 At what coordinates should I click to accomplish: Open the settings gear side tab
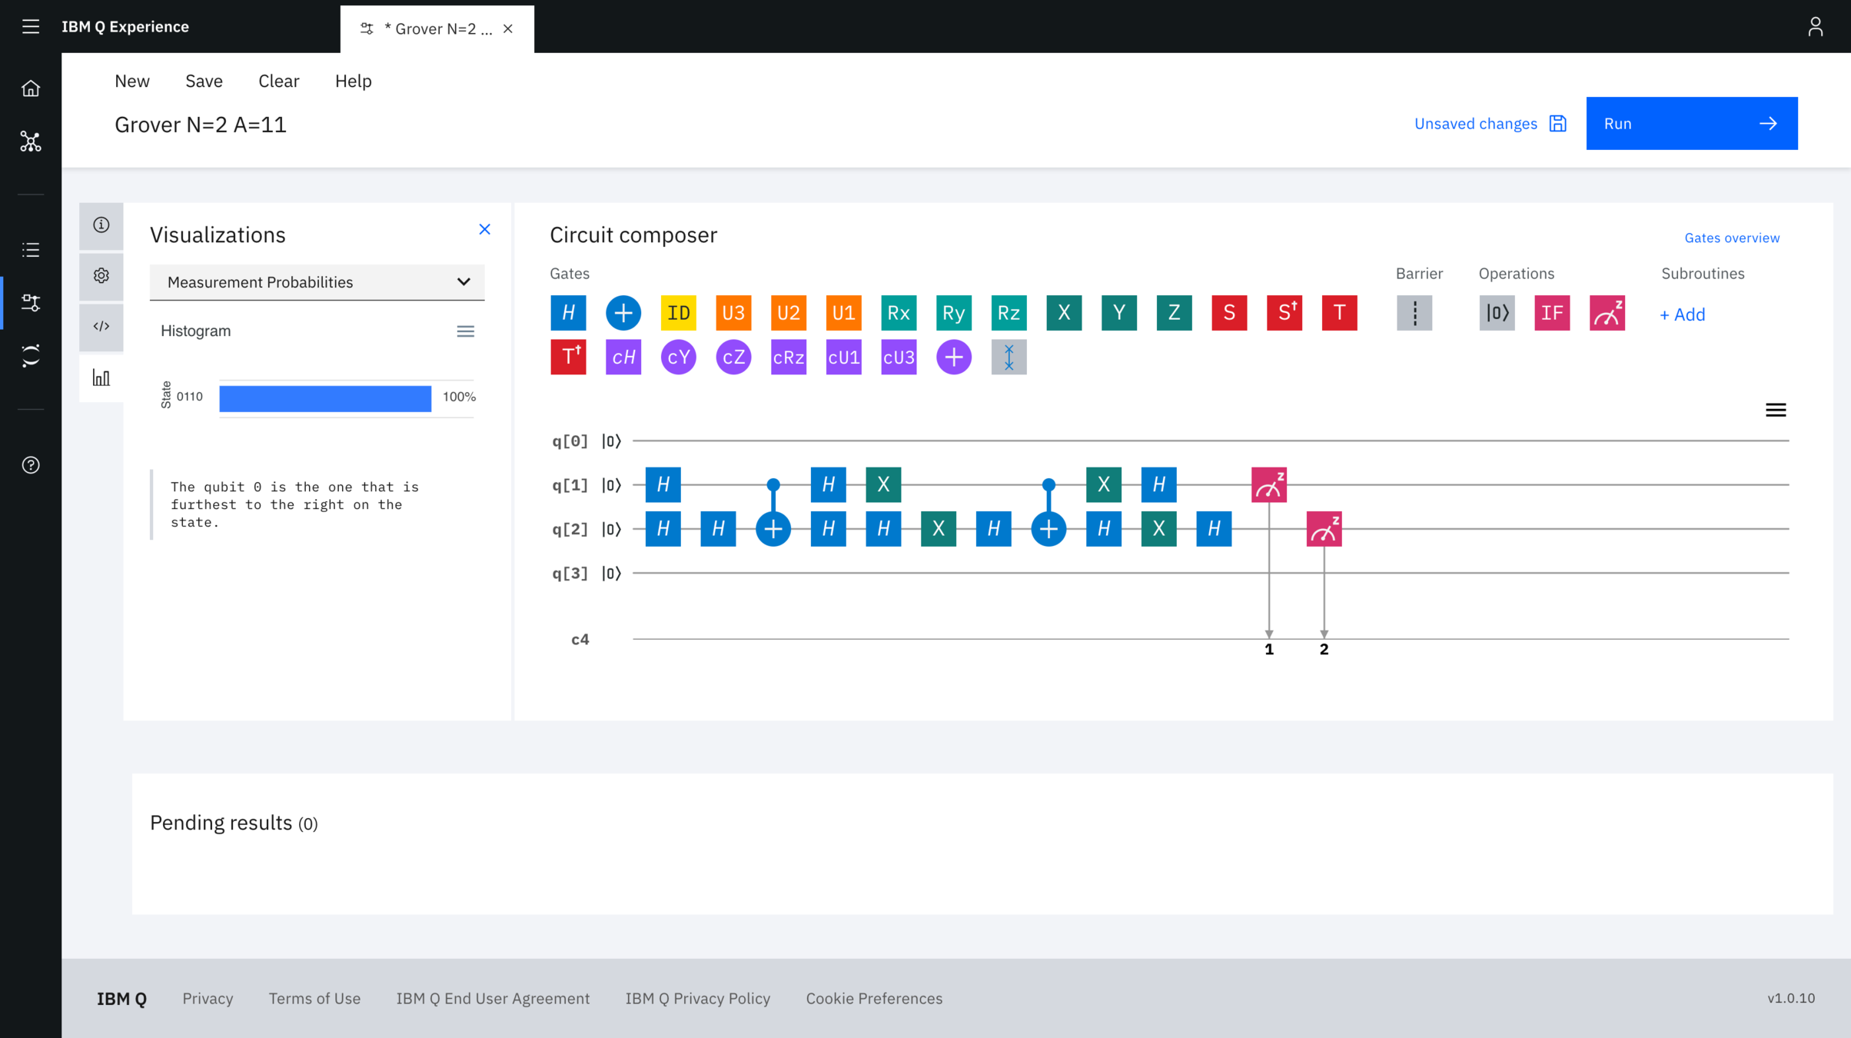click(x=101, y=275)
